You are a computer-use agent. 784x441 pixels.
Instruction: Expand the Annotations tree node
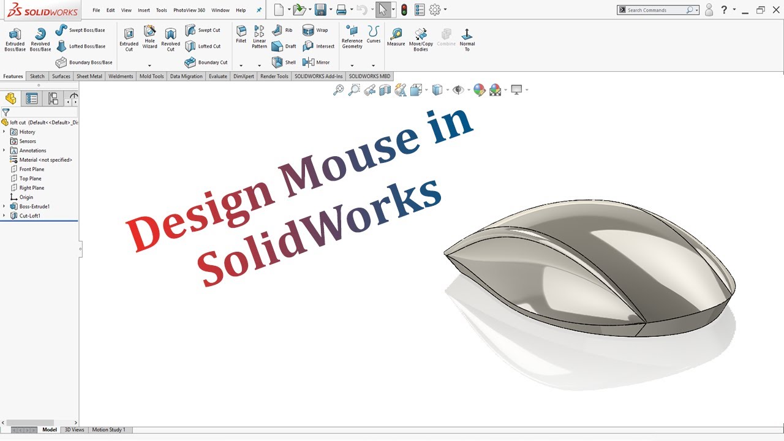pyautogui.click(x=4, y=150)
